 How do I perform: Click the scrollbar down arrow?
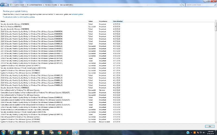coord(216,122)
